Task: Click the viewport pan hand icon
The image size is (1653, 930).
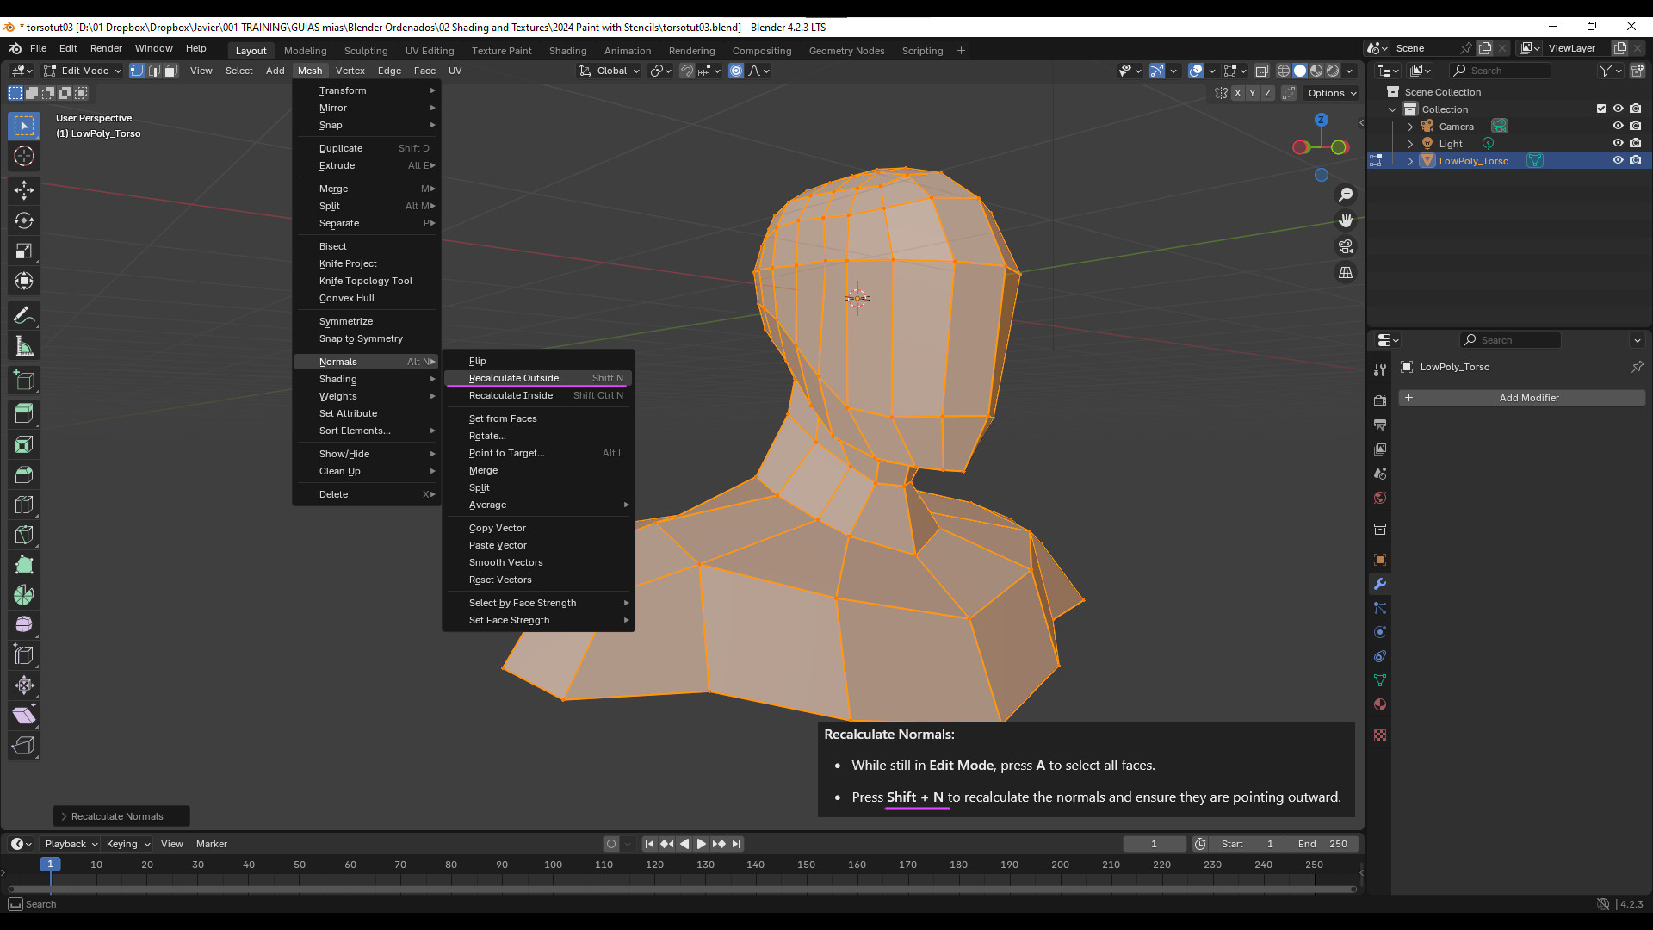Action: (x=1346, y=220)
